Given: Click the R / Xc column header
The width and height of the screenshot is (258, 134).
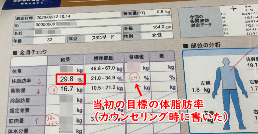Looking at the screenshot, I should click(249, 10).
